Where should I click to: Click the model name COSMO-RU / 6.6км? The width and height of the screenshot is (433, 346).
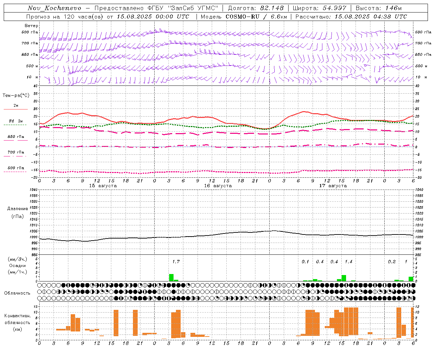256,17
